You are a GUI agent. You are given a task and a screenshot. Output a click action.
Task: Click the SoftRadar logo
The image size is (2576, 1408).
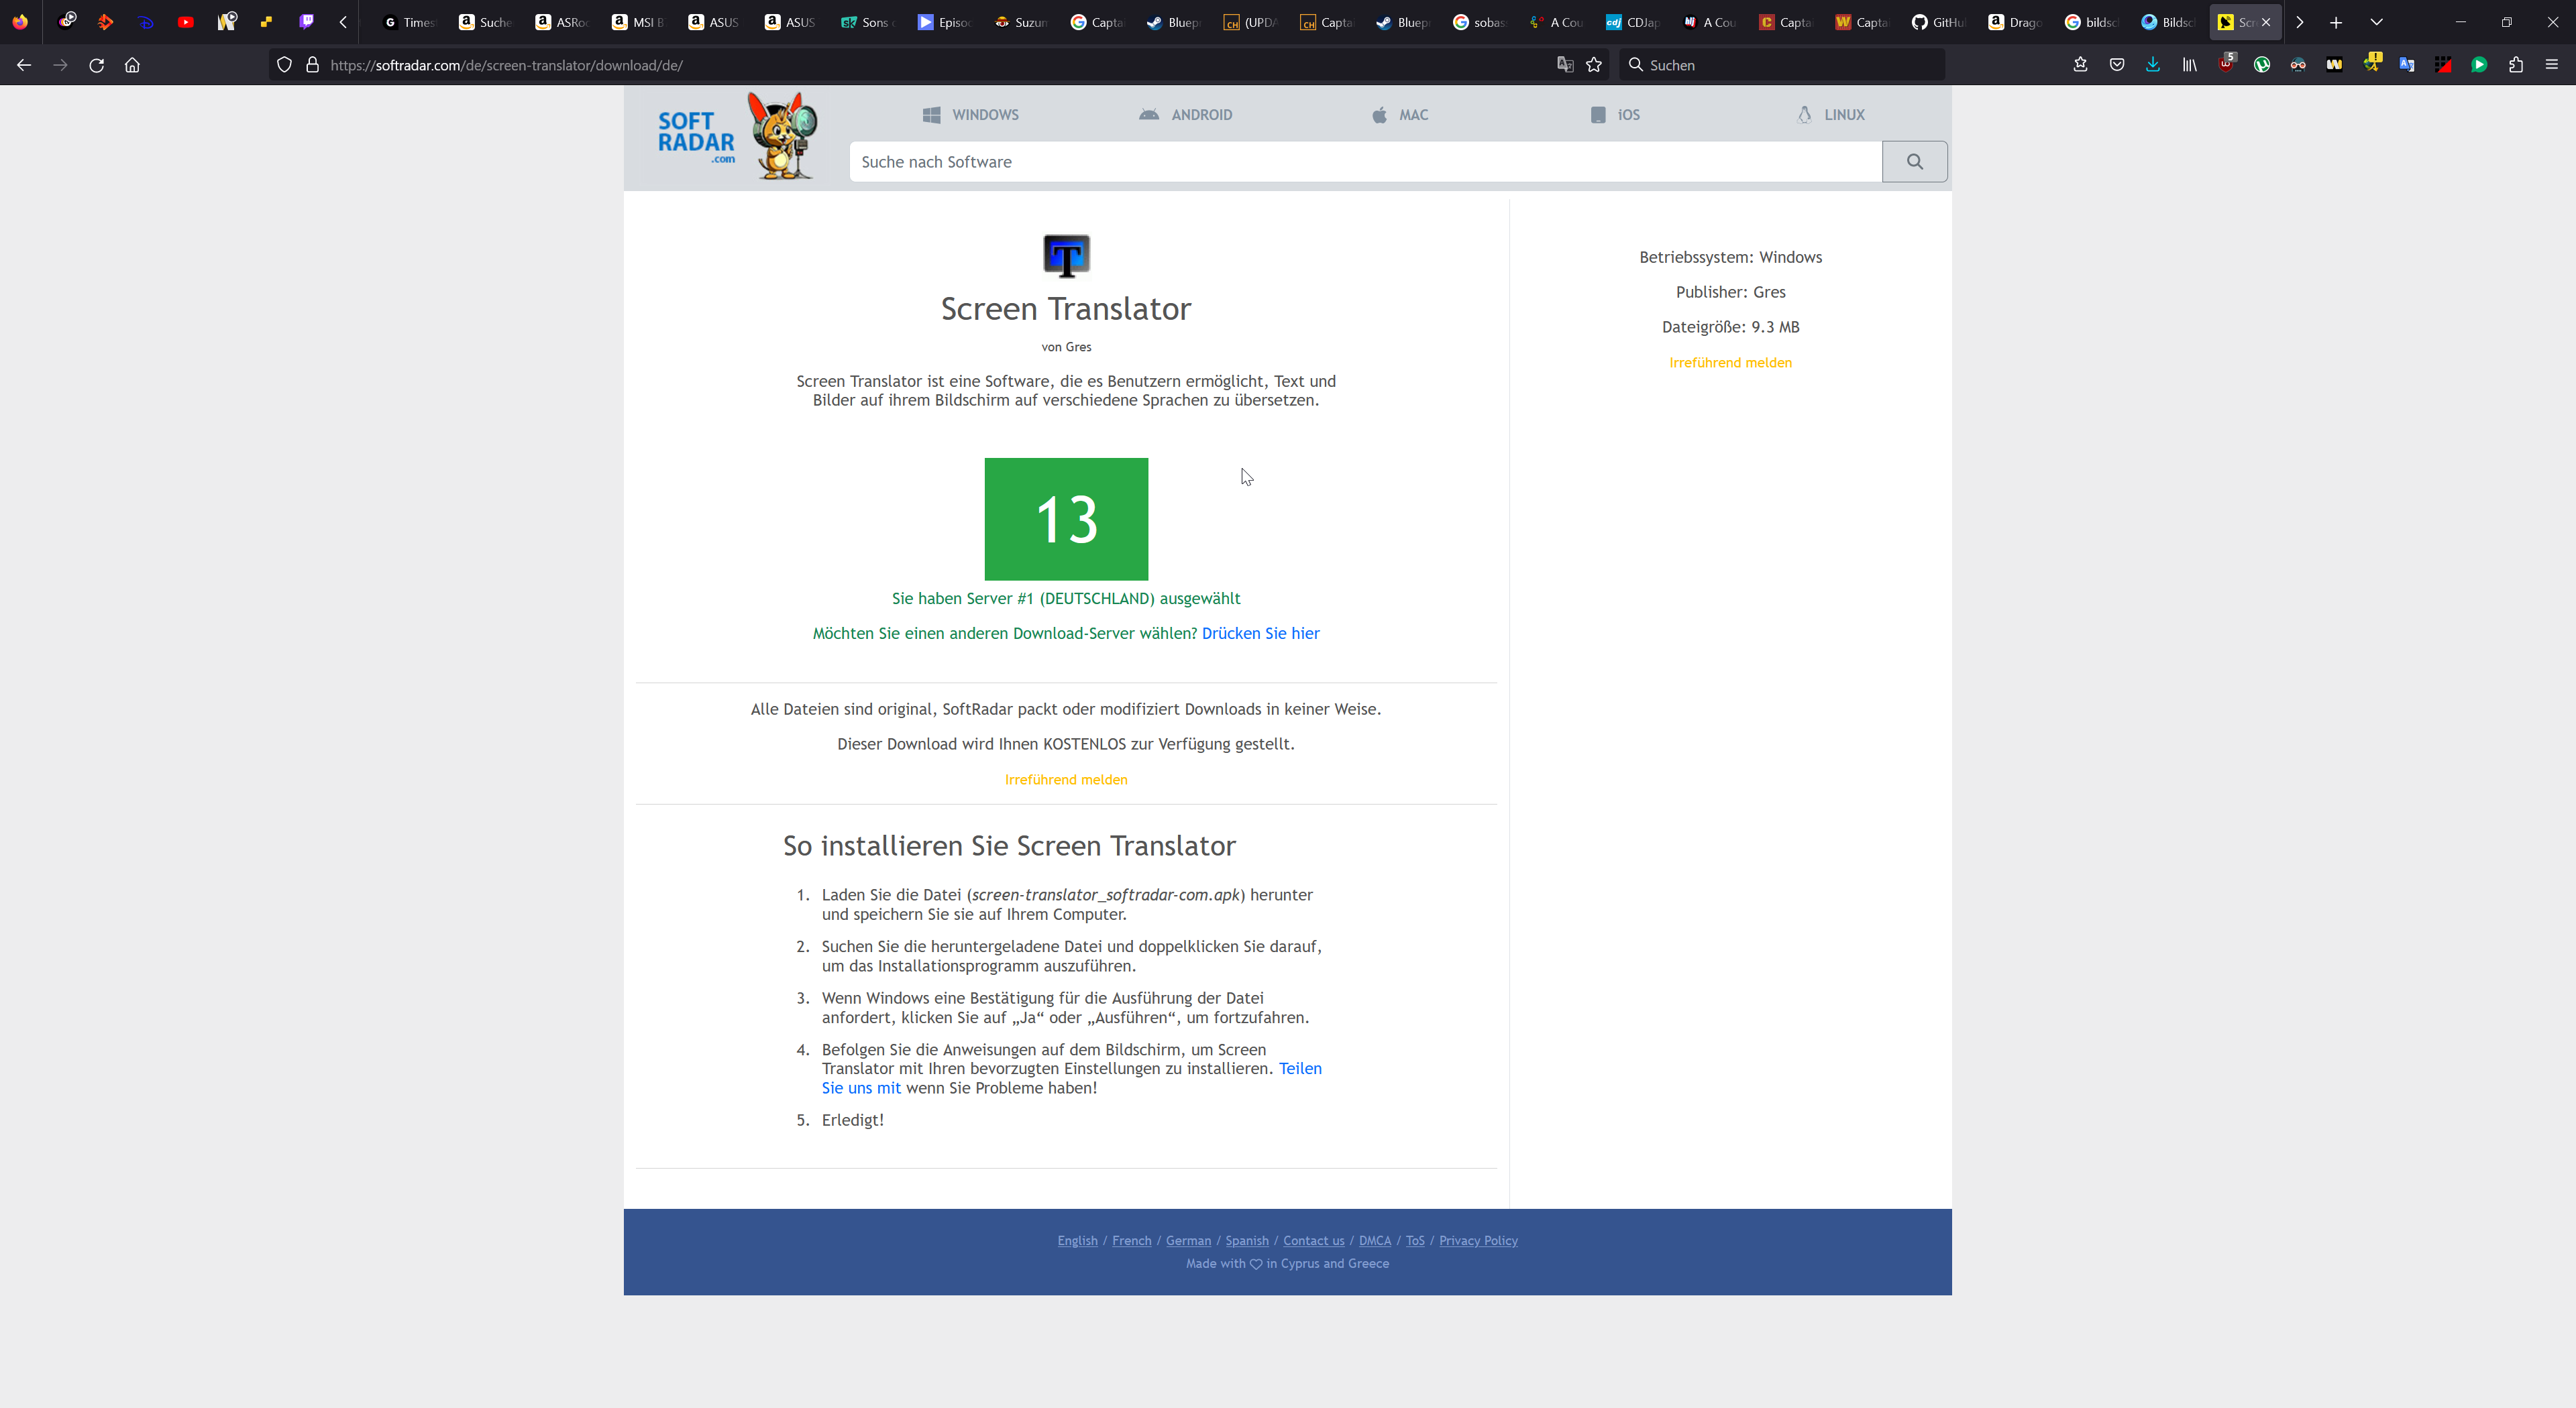737,137
